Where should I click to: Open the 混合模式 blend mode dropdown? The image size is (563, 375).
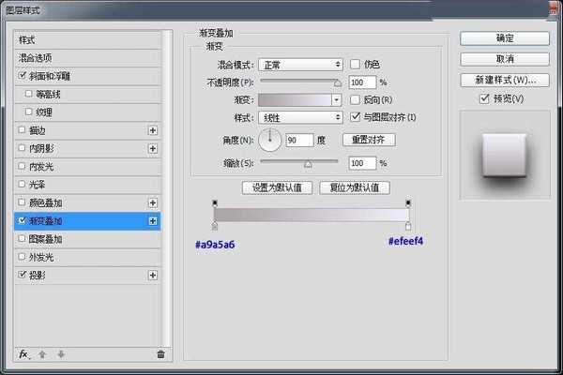(x=300, y=64)
